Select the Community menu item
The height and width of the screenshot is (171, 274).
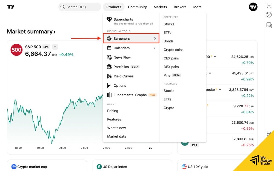(x=137, y=7)
